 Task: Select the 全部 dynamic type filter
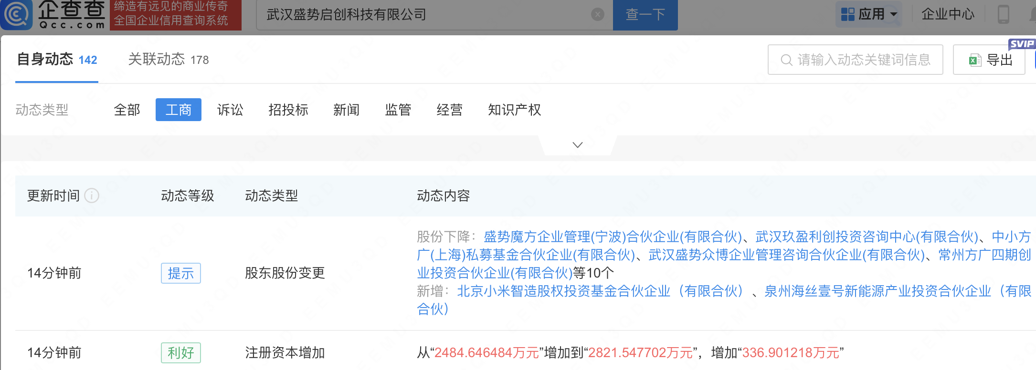[x=127, y=110]
